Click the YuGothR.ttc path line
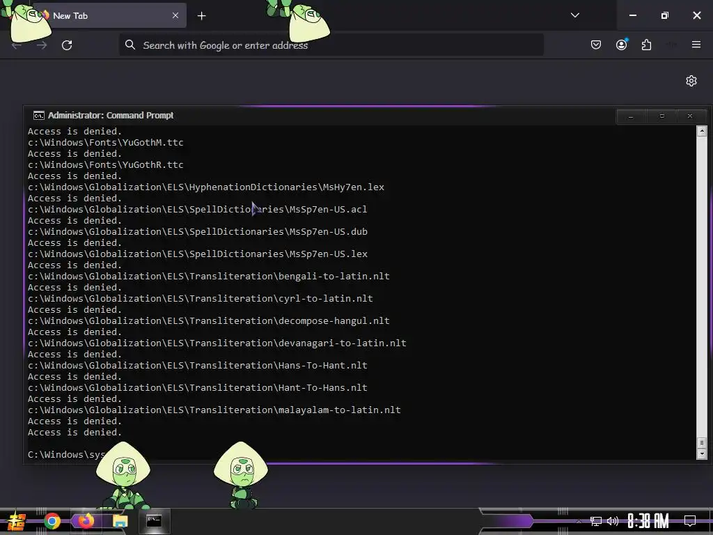Viewport: 713px width, 535px height. click(106, 164)
